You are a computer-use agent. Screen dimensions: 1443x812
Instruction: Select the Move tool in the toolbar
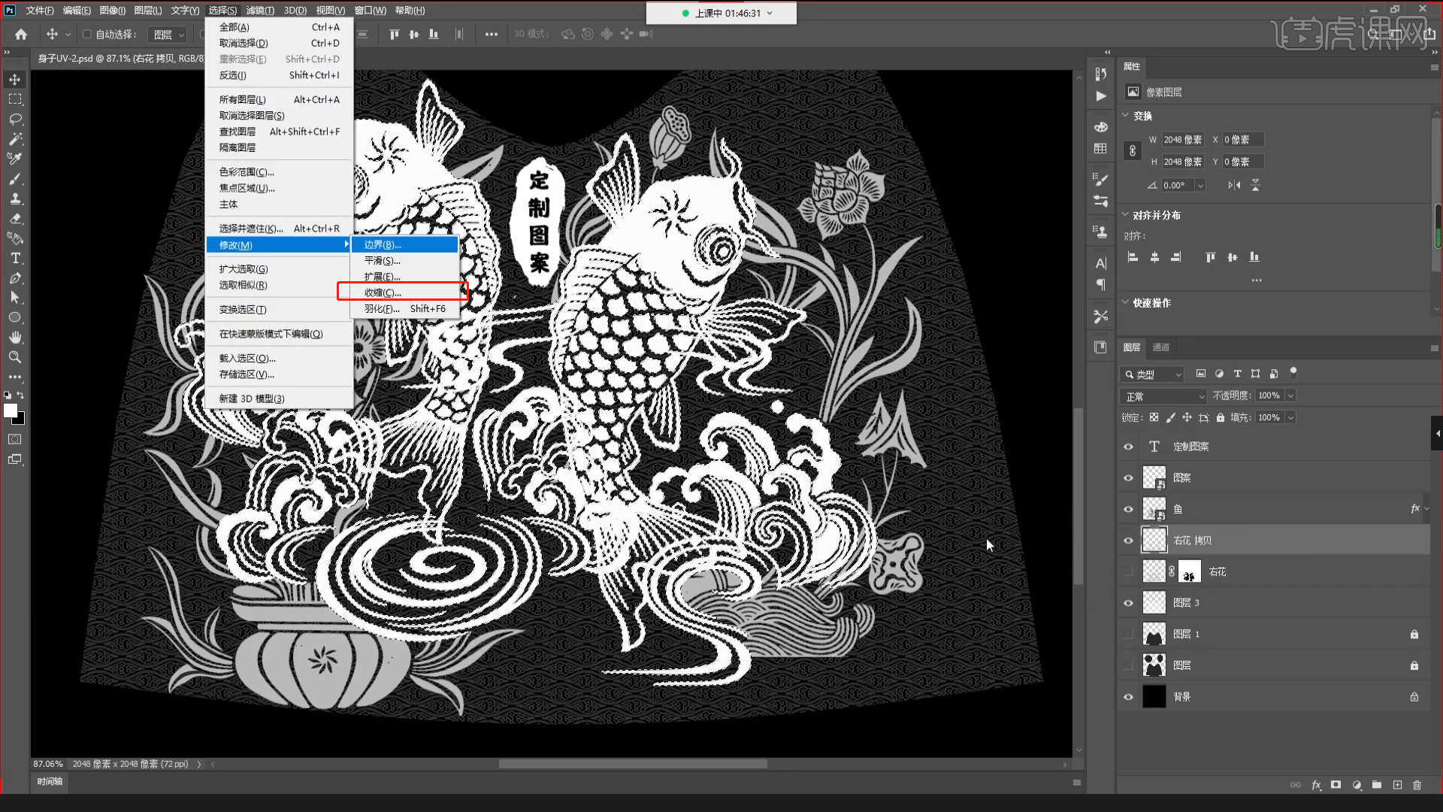coord(15,80)
